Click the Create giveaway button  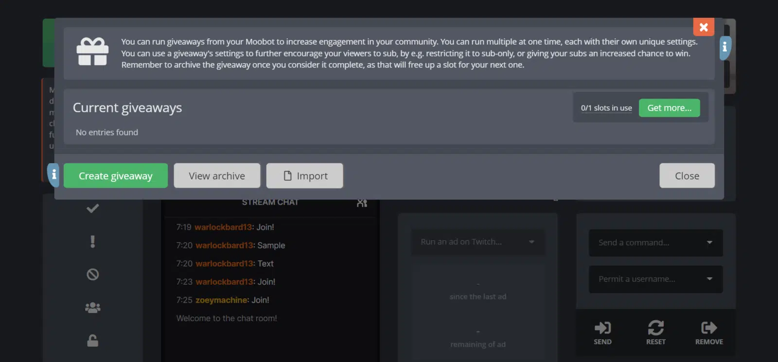(116, 176)
